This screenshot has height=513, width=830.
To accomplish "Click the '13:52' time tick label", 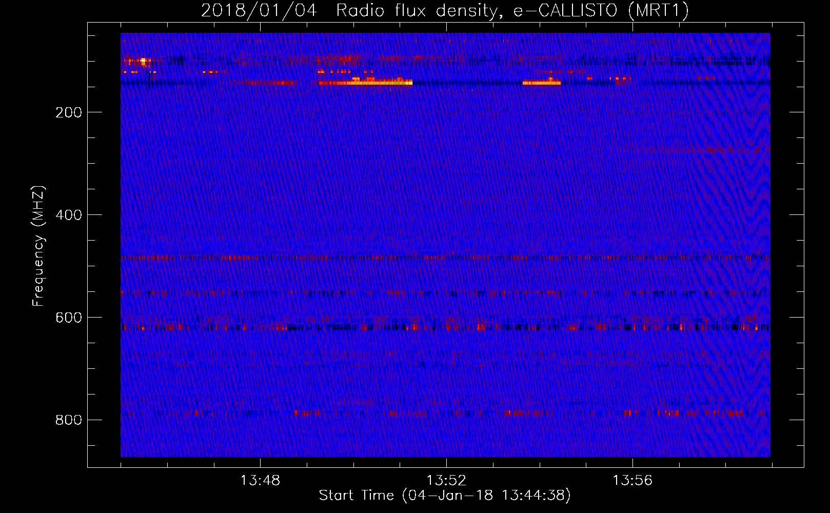I will pos(446,480).
